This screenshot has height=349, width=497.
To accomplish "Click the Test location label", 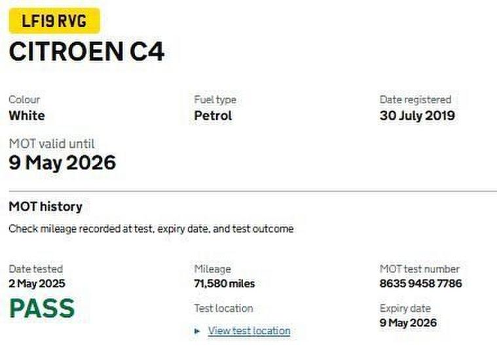I will tap(223, 308).
